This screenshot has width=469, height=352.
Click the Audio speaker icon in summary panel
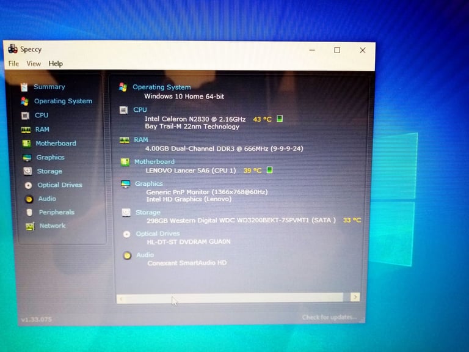point(128,255)
